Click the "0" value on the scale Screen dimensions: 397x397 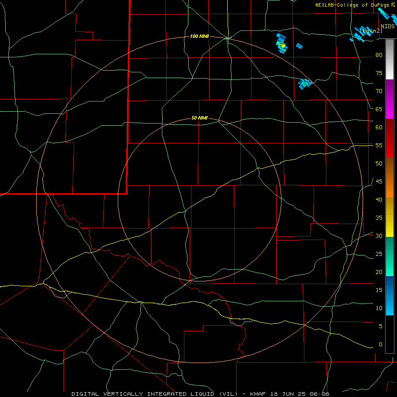coord(381,345)
